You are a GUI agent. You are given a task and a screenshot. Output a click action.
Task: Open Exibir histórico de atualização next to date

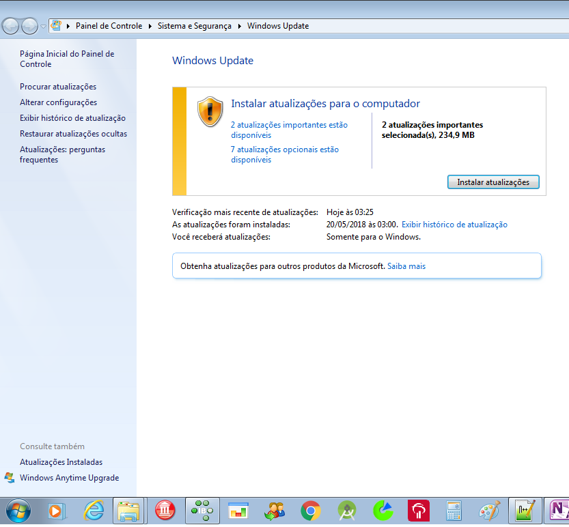[x=454, y=225]
